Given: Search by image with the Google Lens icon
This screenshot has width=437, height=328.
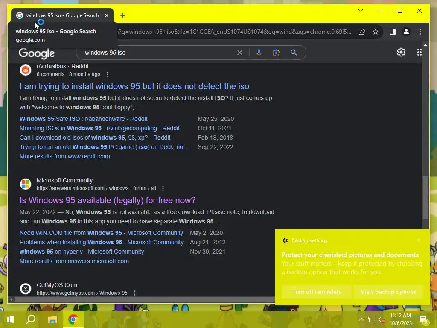Looking at the screenshot, I should tap(276, 53).
